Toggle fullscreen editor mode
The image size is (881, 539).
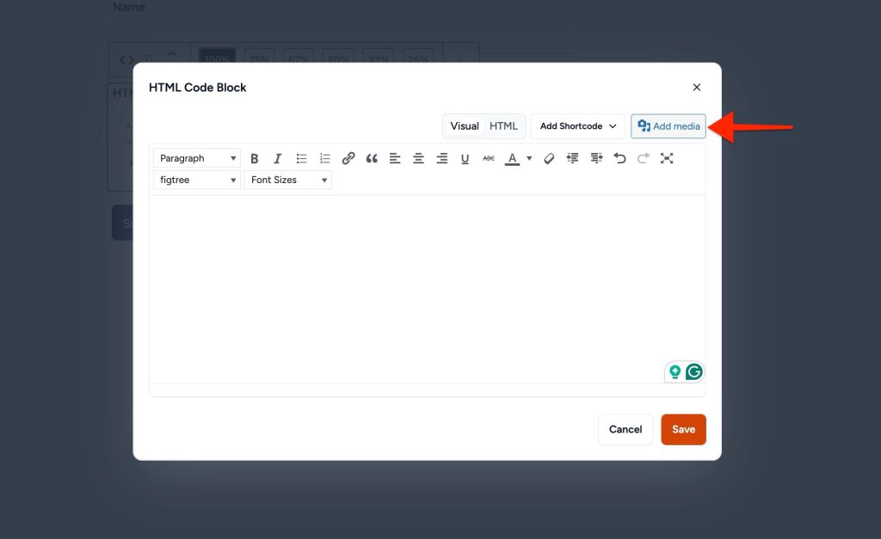666,158
